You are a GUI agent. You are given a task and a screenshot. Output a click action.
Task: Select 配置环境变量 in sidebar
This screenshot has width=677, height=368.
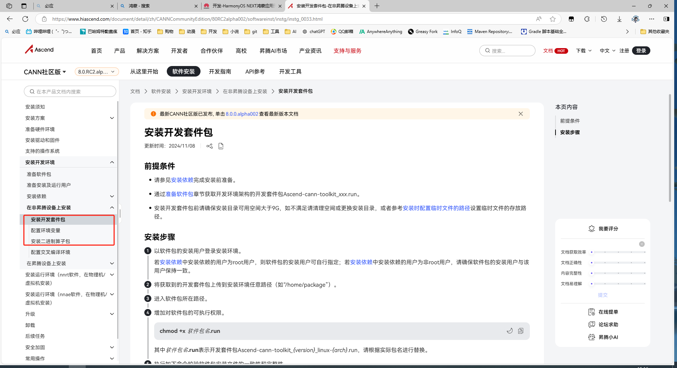(x=46, y=230)
